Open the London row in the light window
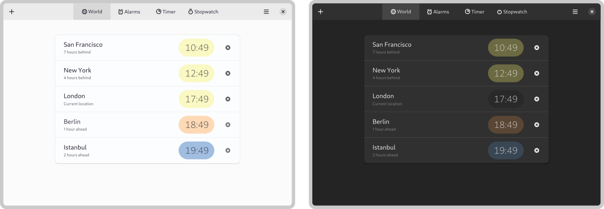The width and height of the screenshot is (604, 209). (117, 99)
